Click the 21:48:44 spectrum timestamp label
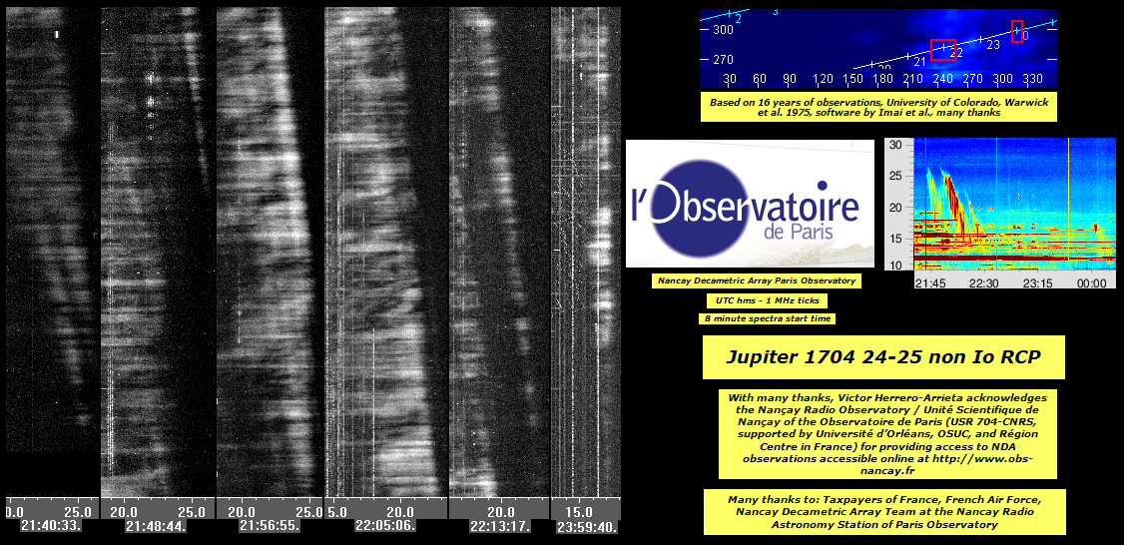This screenshot has height=545, width=1124. coord(156,526)
